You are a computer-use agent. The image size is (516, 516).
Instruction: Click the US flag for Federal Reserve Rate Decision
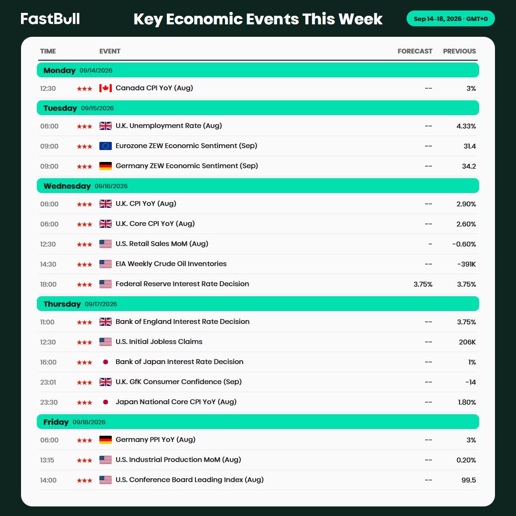105,284
